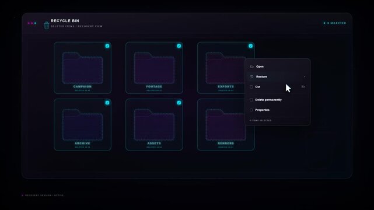Image resolution: width=374 pixels, height=210 pixels.
Task: Click the recycle bin trash icon
Action: (x=47, y=25)
